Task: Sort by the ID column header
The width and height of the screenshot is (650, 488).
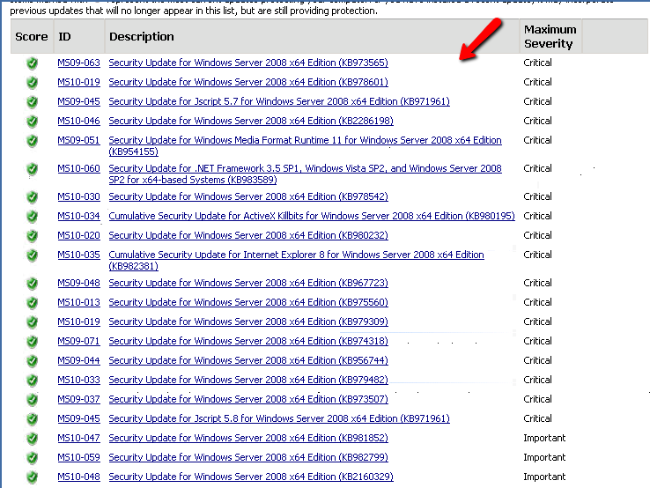Action: tap(78, 36)
